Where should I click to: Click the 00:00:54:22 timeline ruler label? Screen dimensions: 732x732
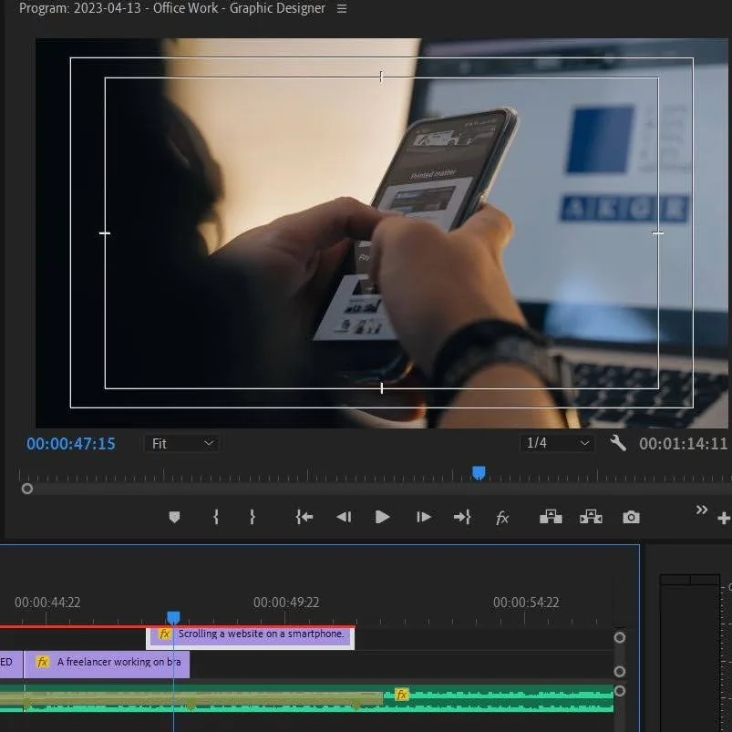coord(526,603)
